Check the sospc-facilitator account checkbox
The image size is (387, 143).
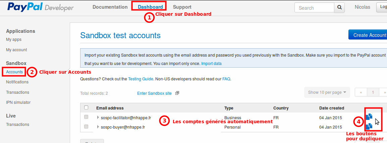coord(86,117)
